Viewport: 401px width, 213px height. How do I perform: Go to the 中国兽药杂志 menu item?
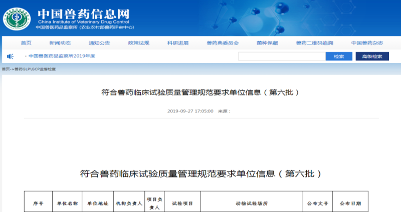367,43
